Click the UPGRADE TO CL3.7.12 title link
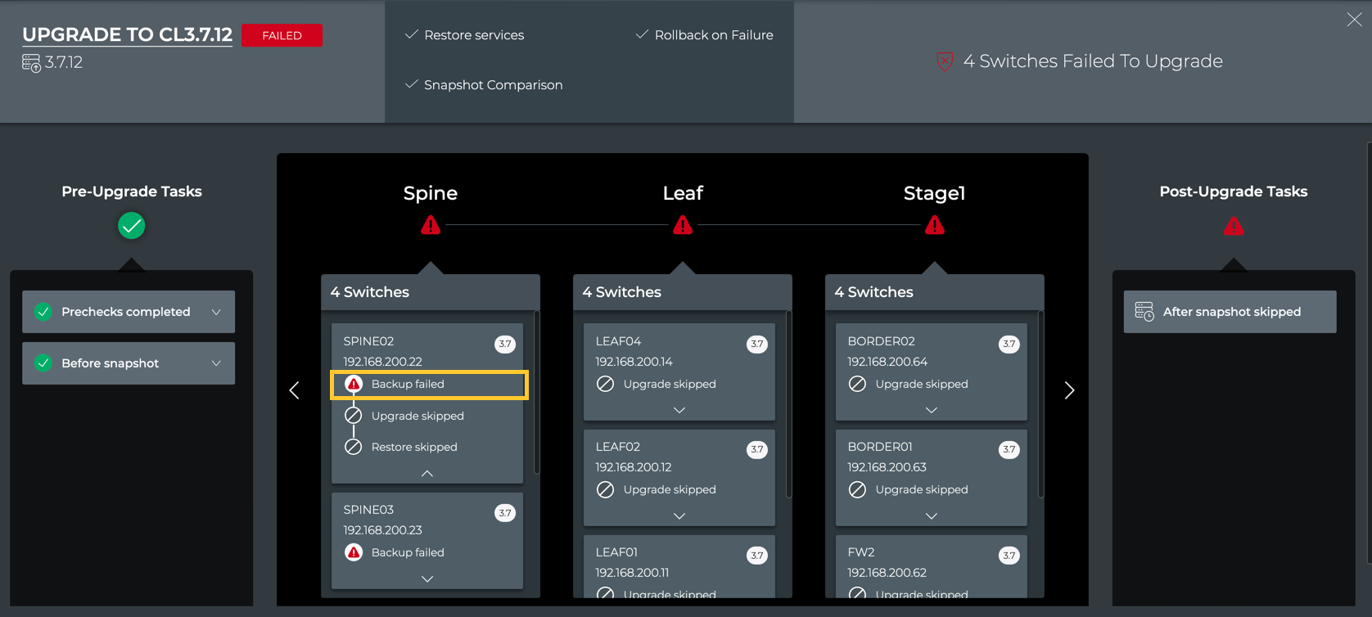The image size is (1372, 617). pyautogui.click(x=127, y=34)
